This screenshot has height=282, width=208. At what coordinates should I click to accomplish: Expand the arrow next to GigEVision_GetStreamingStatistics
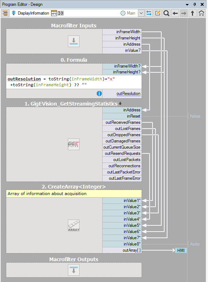click(x=120, y=104)
